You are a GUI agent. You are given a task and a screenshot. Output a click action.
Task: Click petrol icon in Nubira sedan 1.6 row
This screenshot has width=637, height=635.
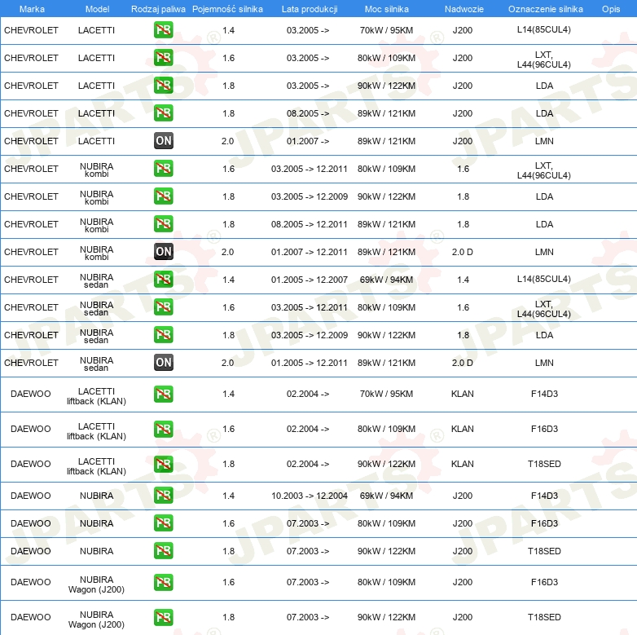click(163, 307)
